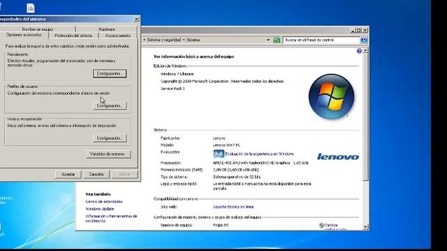447x251 pixels.
Task: Click Sistema y seguridad breadcrumb
Action: [x=164, y=40]
